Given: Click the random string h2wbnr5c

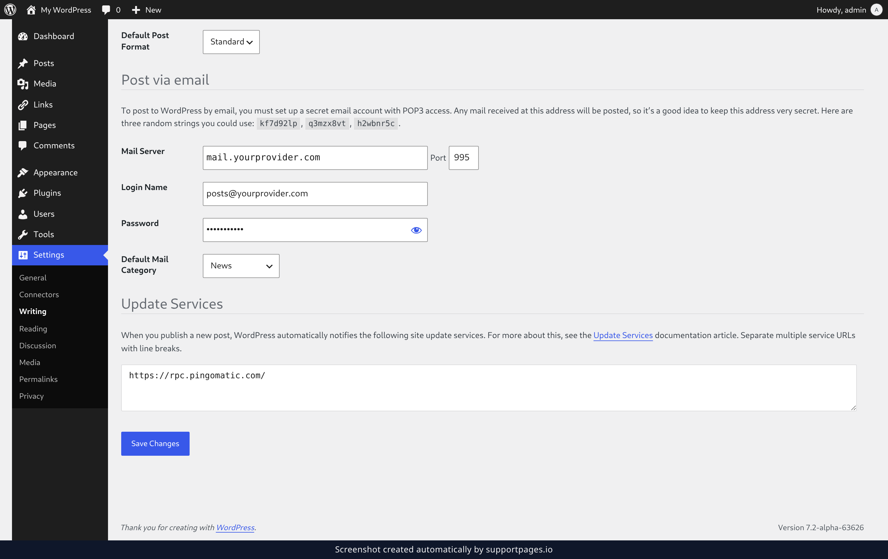Looking at the screenshot, I should click(x=376, y=123).
